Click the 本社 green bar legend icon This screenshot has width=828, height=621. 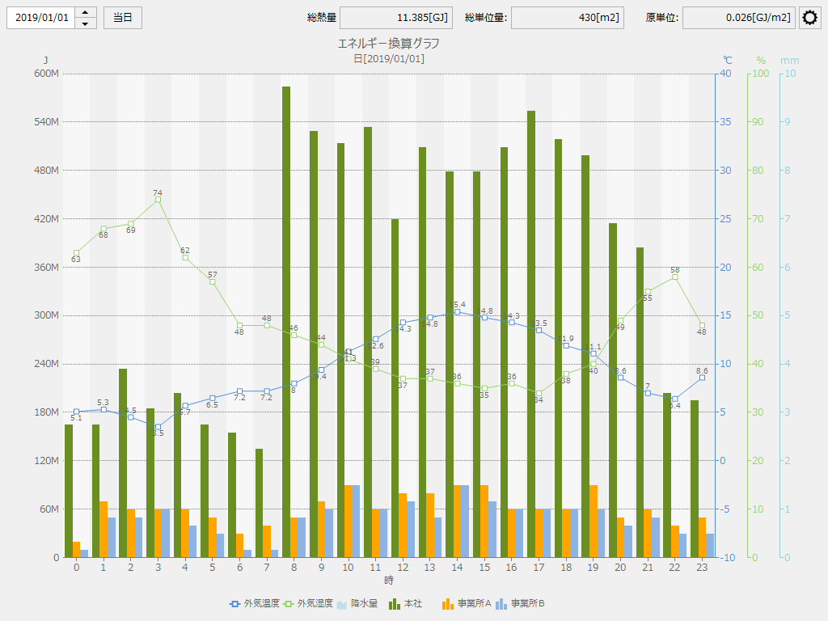(395, 603)
